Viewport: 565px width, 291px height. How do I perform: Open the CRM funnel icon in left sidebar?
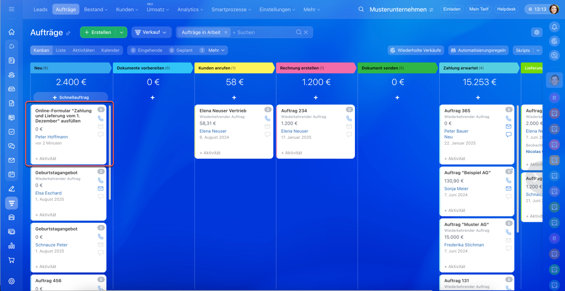coord(11,203)
